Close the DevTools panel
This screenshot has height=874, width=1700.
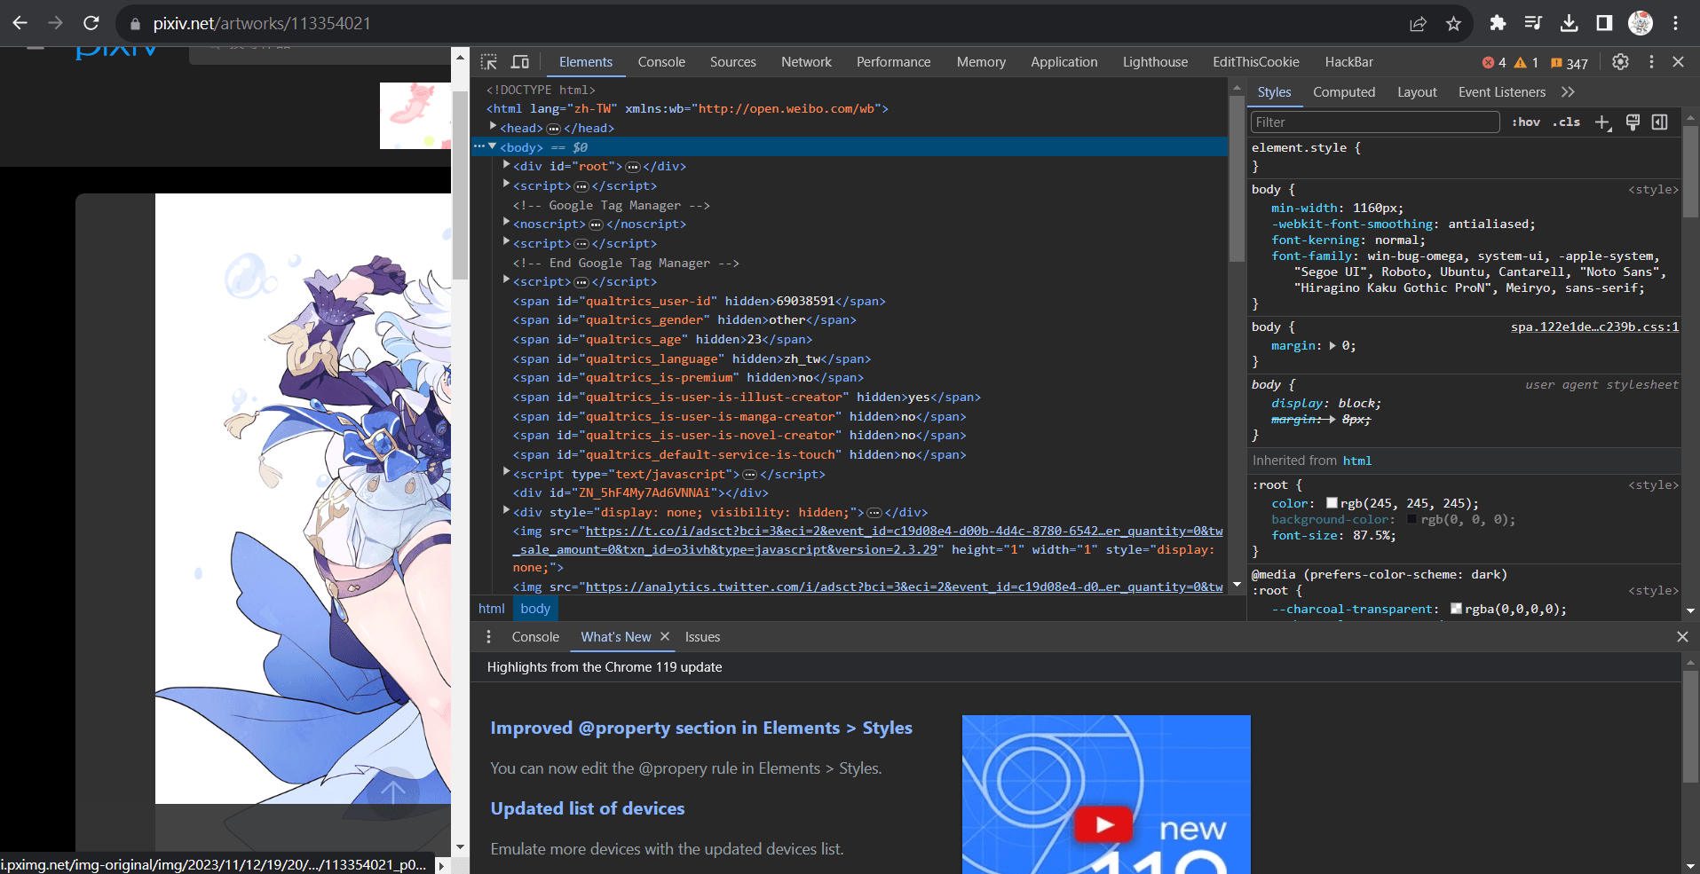coord(1678,62)
